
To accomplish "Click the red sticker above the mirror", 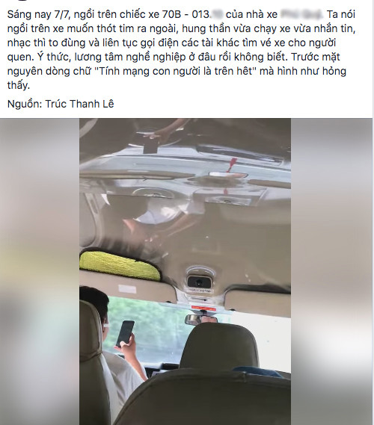I will 203,308.
